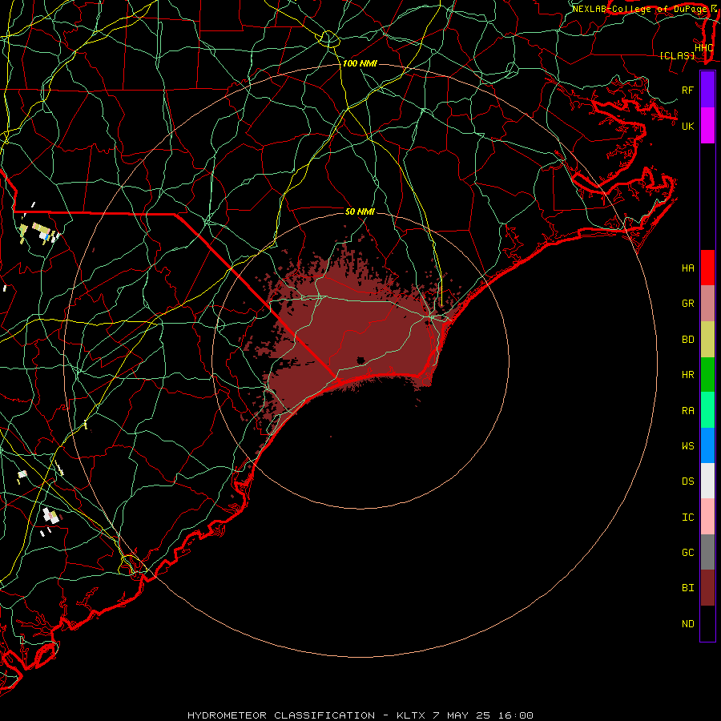Click the WS legend label
Viewport: 721px width, 721px height.
coord(687,446)
